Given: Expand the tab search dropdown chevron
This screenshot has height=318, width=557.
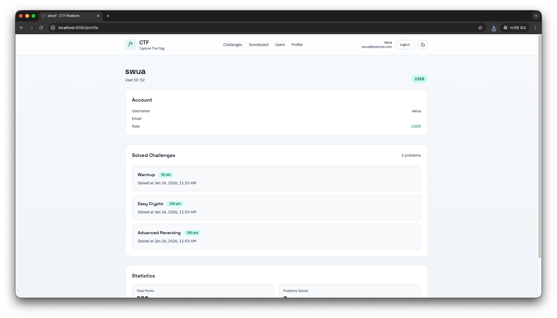Looking at the screenshot, I should point(536,16).
